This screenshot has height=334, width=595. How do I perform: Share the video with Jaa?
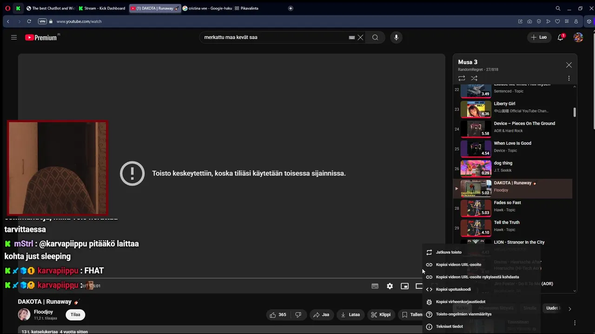point(321,315)
